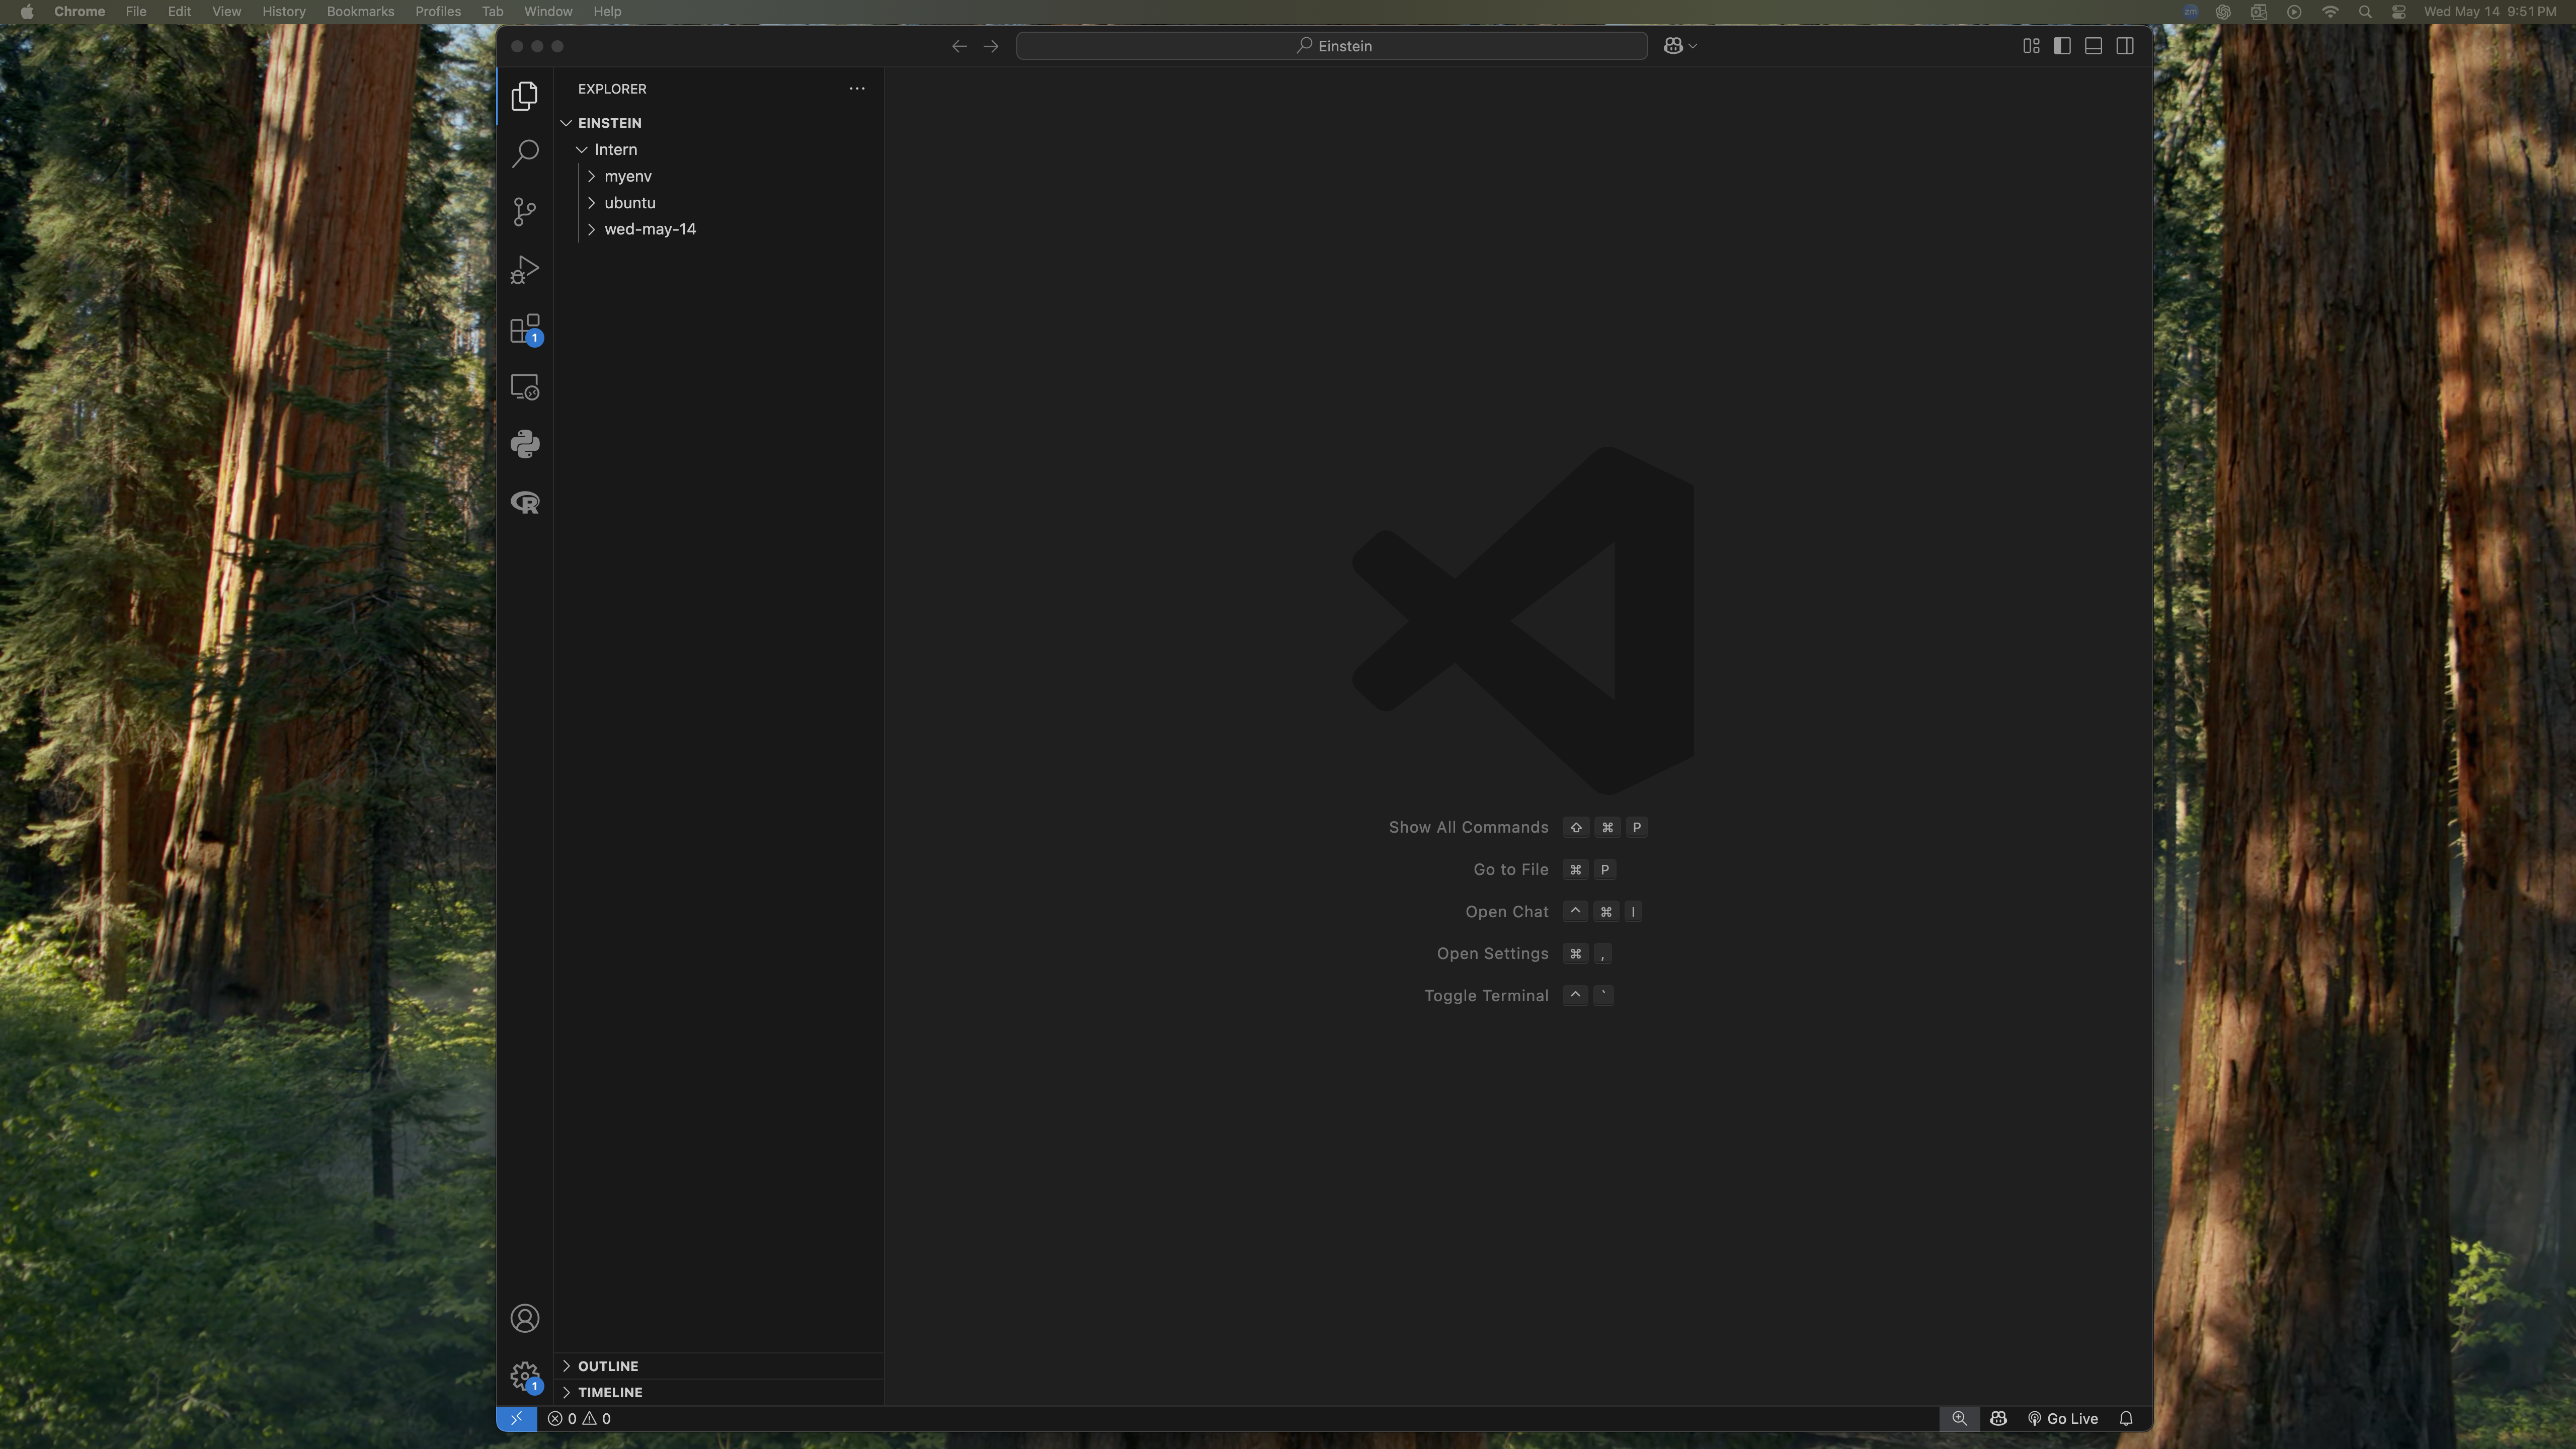2576x1449 pixels.
Task: Open Wi-Fi status in menu bar
Action: [x=2330, y=12]
